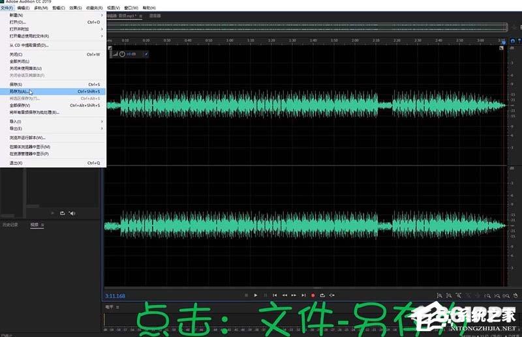This screenshot has width=522, height=337.
Task: Open the 电平 panel menu icon
Action: tap(117, 307)
